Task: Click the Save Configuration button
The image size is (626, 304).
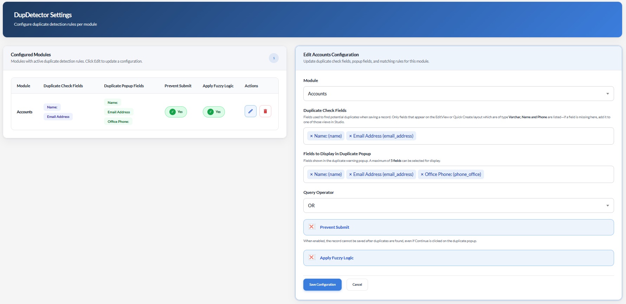Action: click(x=322, y=285)
